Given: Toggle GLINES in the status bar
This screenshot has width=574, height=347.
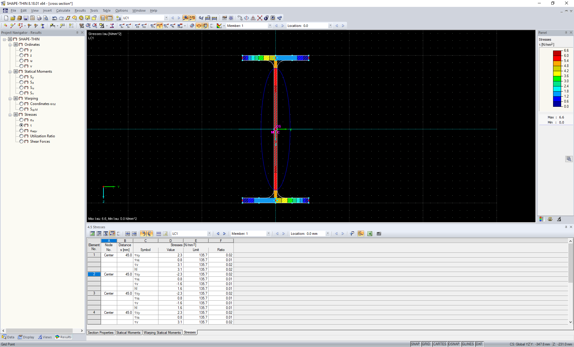Looking at the screenshot, I should 468,344.
